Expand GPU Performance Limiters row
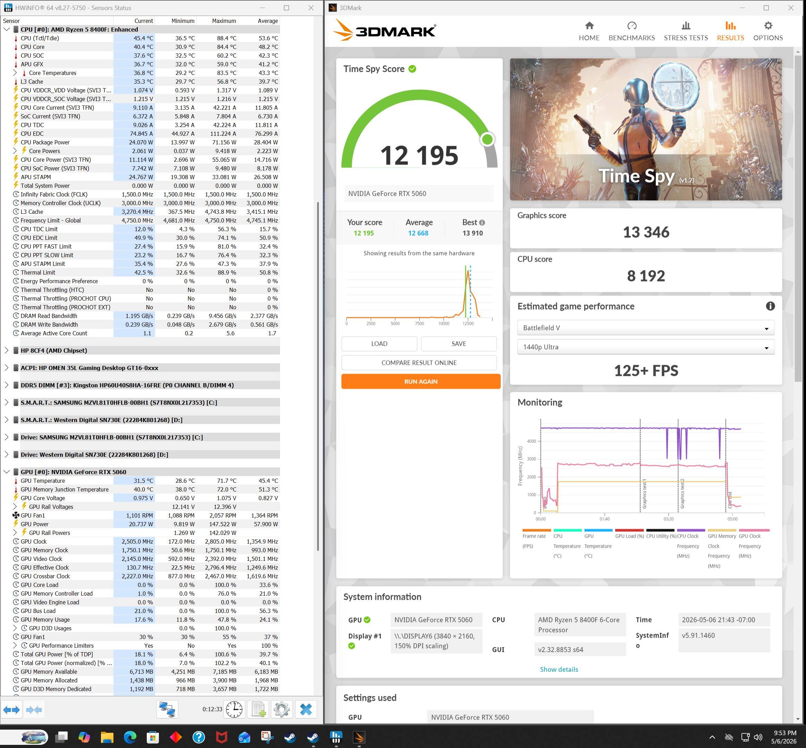Viewport: 806px width, 748px height. pyautogui.click(x=15, y=646)
